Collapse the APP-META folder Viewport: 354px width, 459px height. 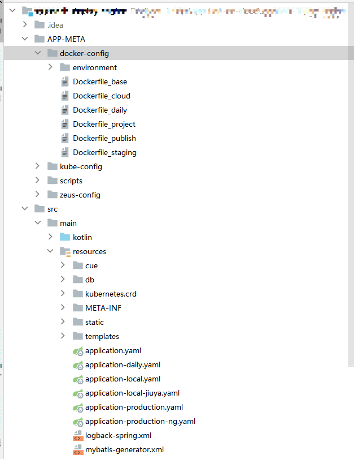tap(25, 38)
